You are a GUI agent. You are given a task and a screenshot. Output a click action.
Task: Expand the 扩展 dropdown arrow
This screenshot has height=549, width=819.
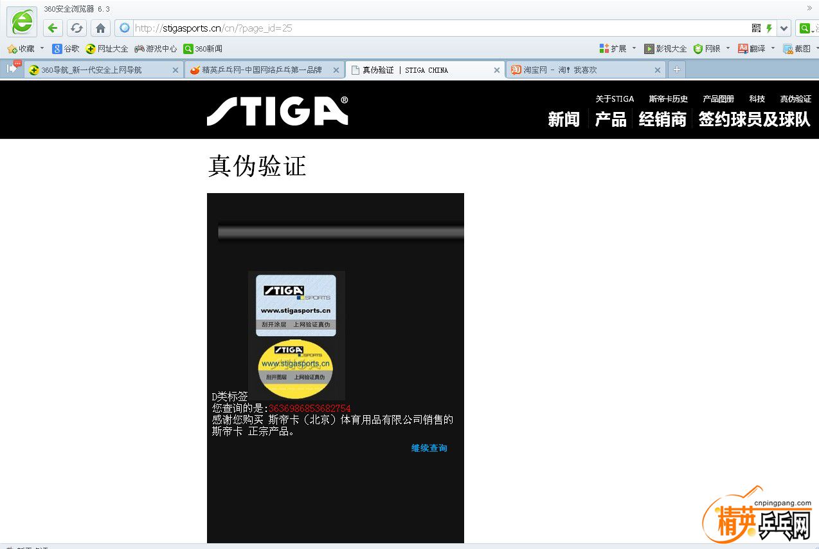(x=634, y=48)
